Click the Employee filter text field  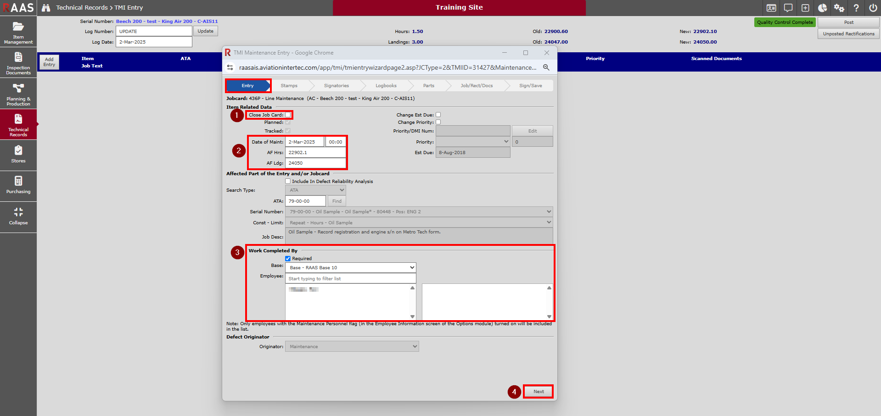[351, 279]
